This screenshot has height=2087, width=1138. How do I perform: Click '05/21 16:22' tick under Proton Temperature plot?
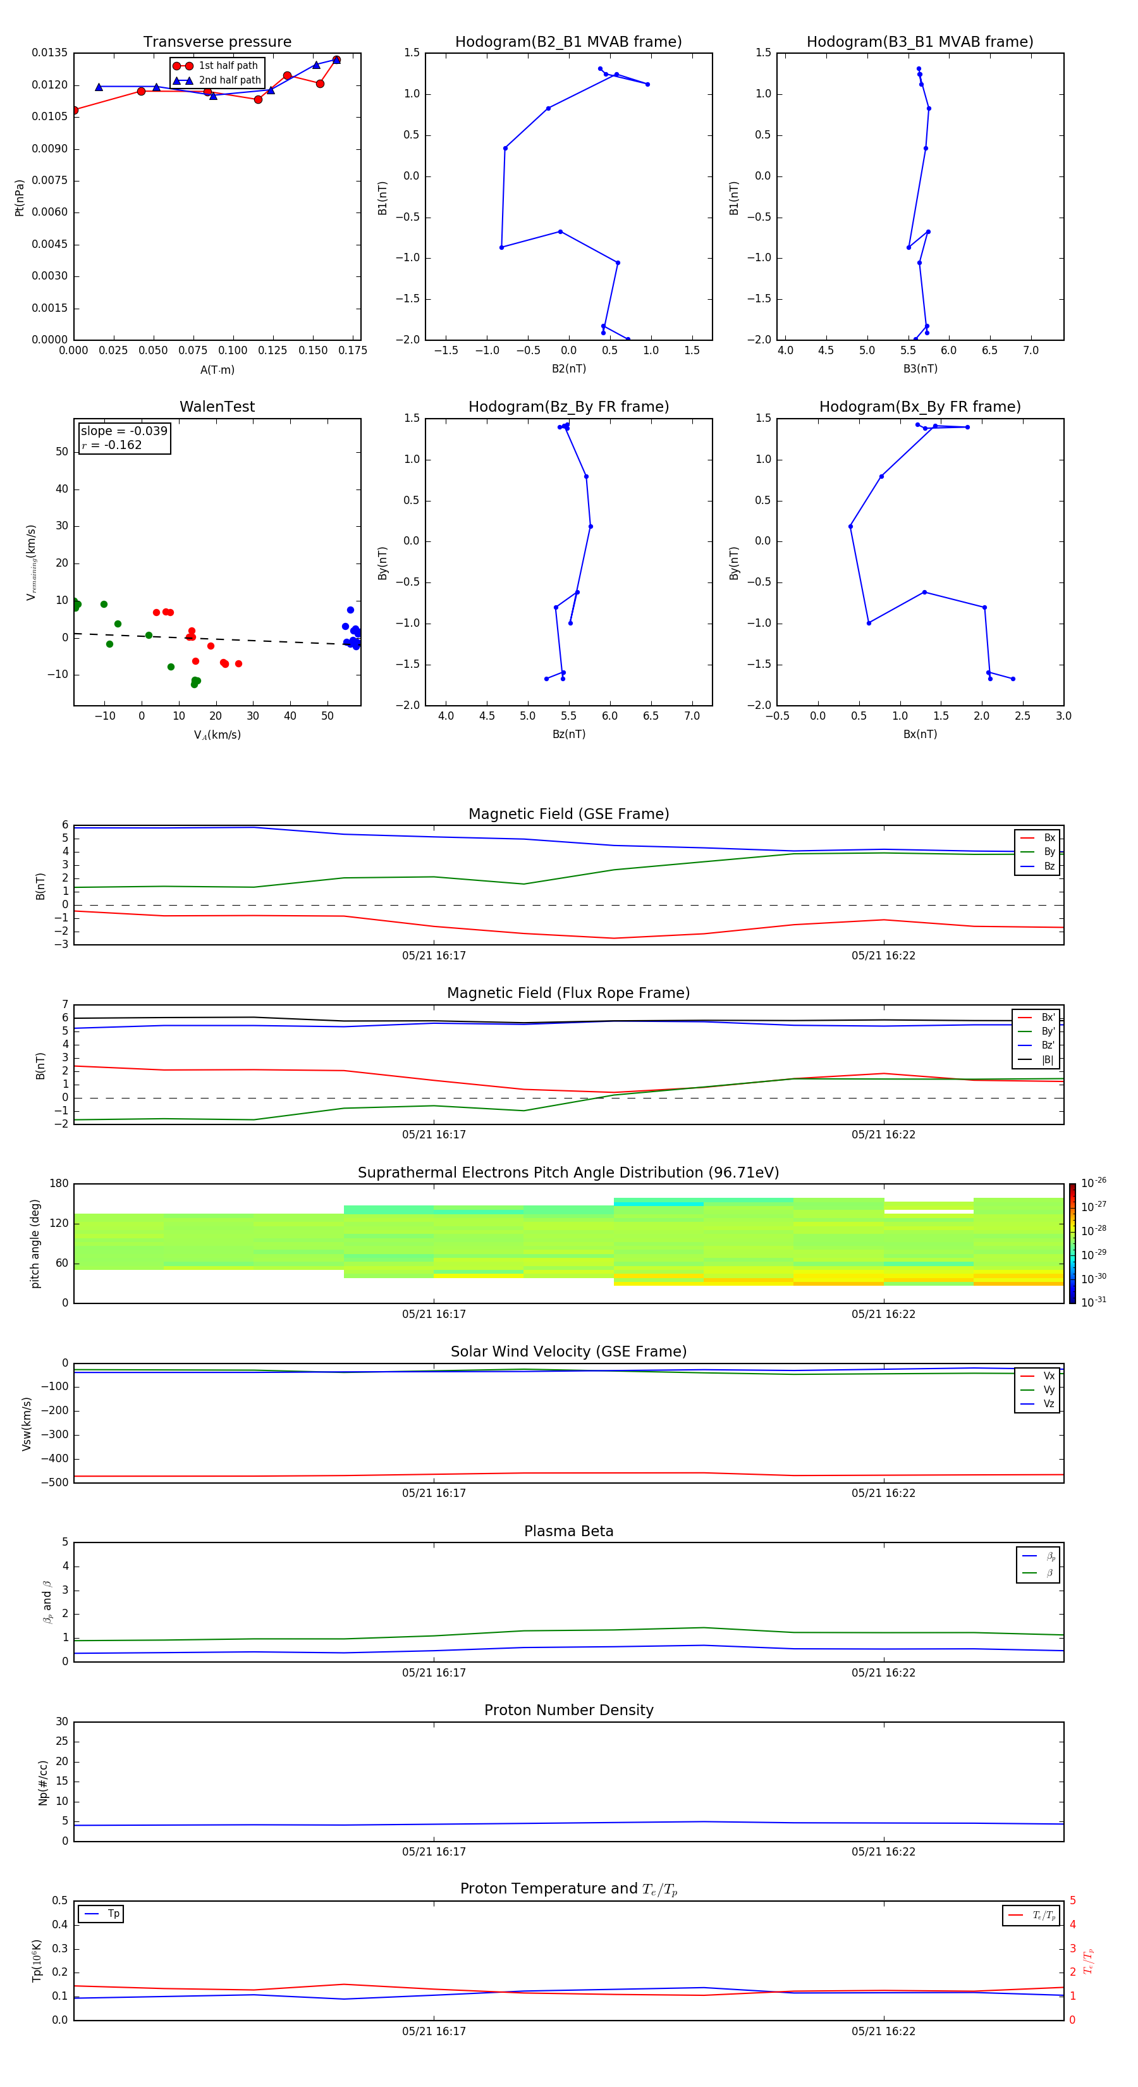click(x=883, y=2031)
